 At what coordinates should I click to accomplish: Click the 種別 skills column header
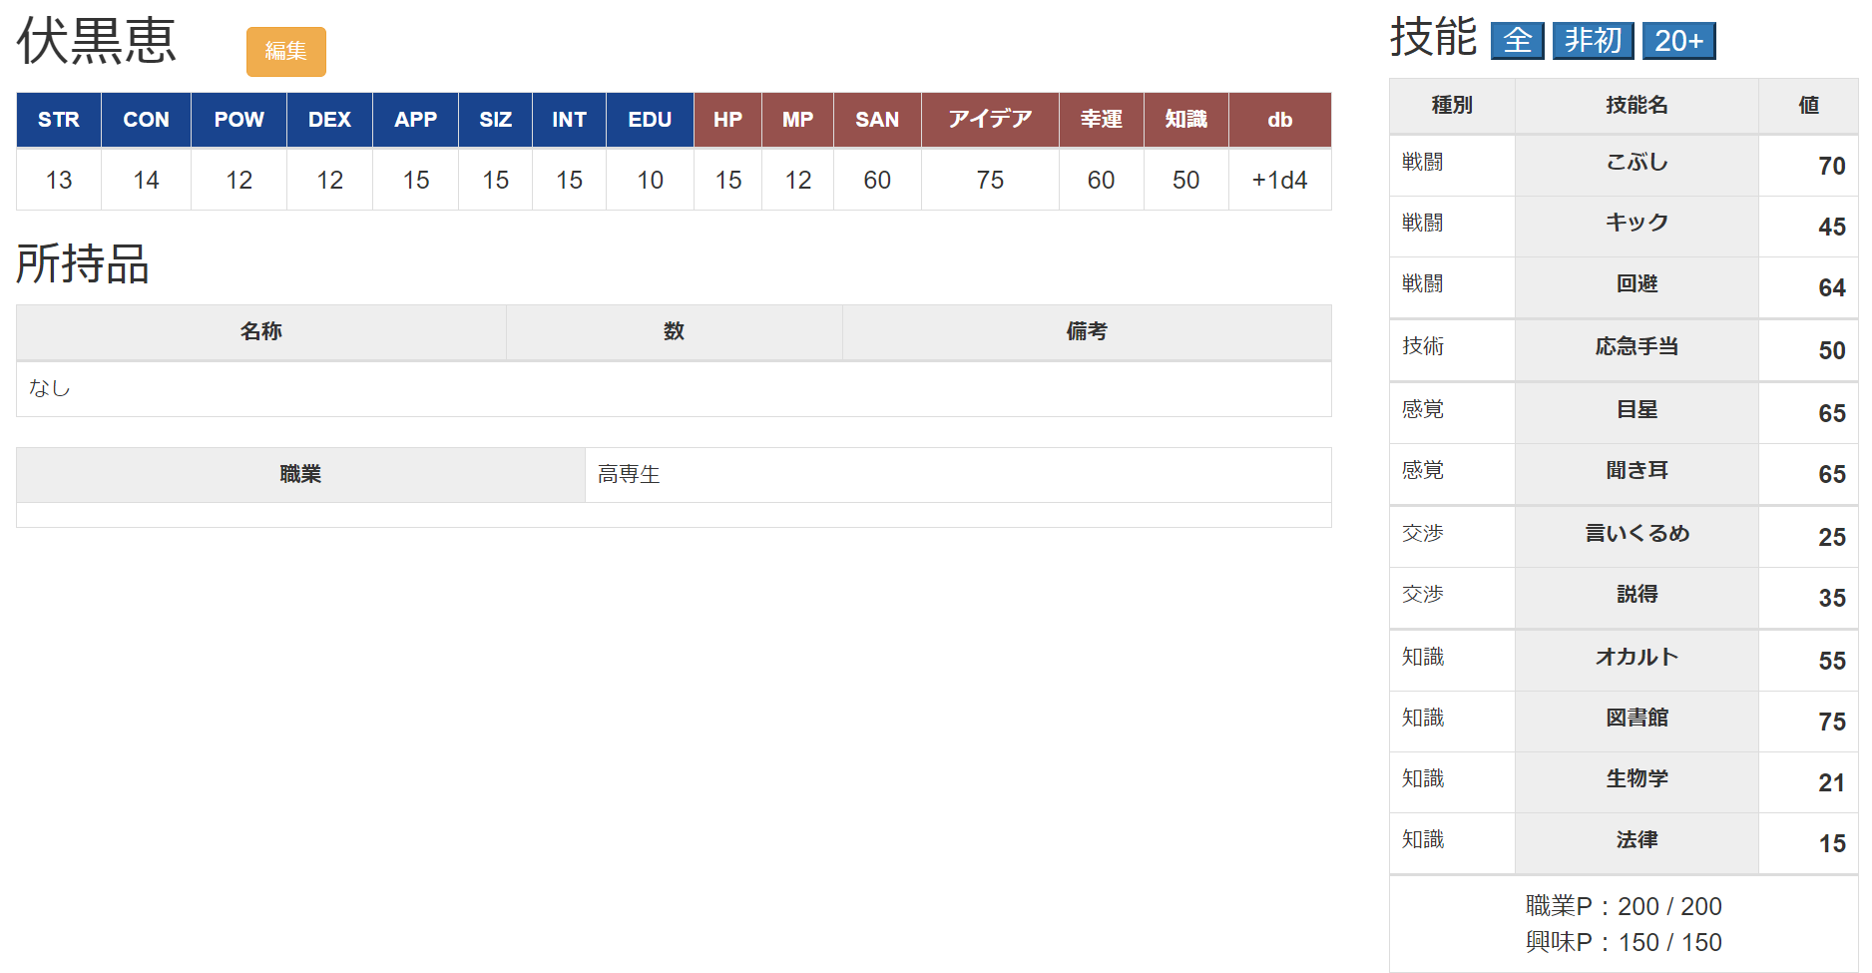click(x=1452, y=106)
